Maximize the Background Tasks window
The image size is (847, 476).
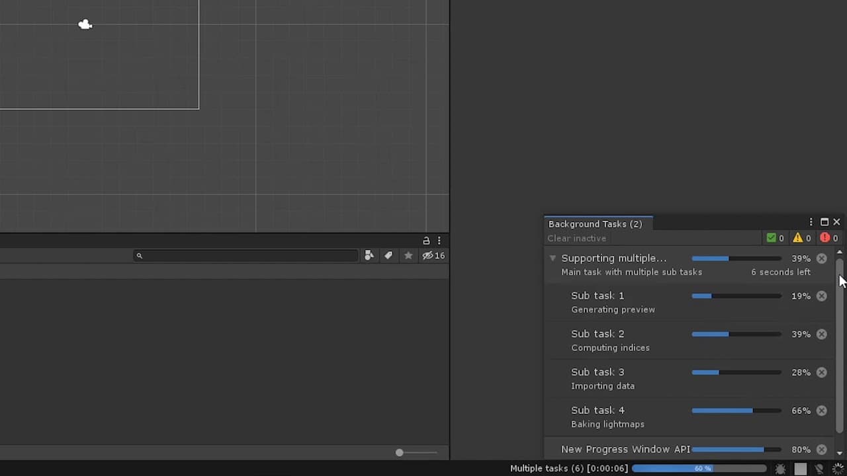tap(825, 222)
